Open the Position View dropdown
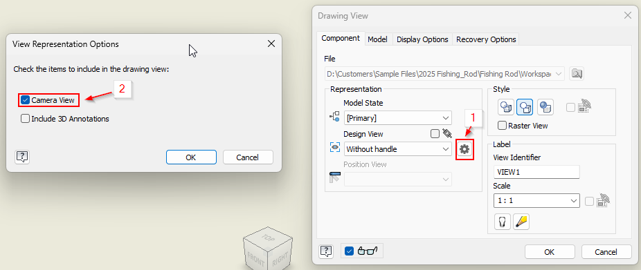 point(398,180)
